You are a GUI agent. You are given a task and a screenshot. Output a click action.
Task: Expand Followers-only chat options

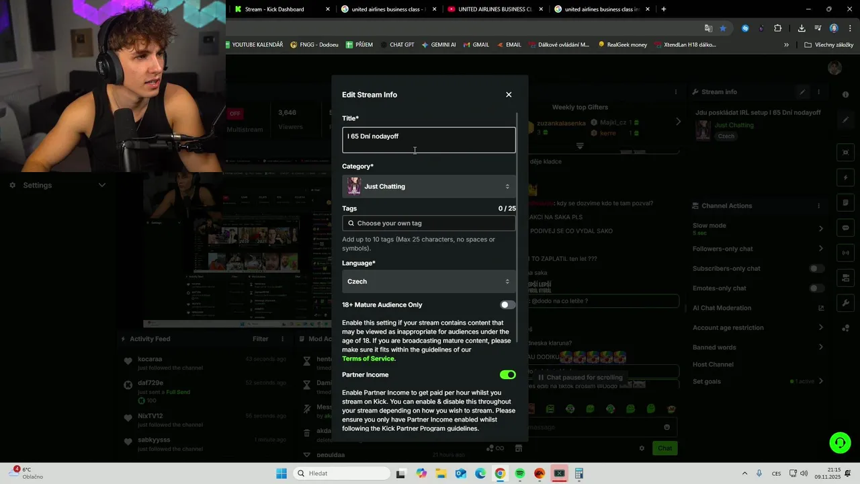(x=820, y=249)
